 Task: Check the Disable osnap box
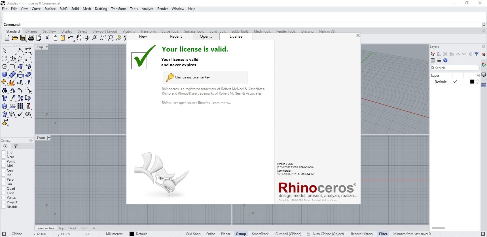(x=4, y=207)
